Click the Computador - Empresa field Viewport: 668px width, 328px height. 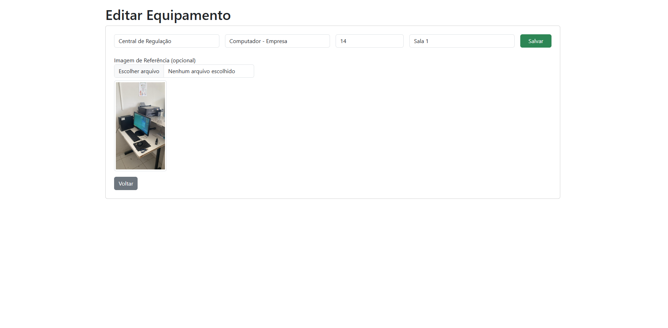point(277,41)
